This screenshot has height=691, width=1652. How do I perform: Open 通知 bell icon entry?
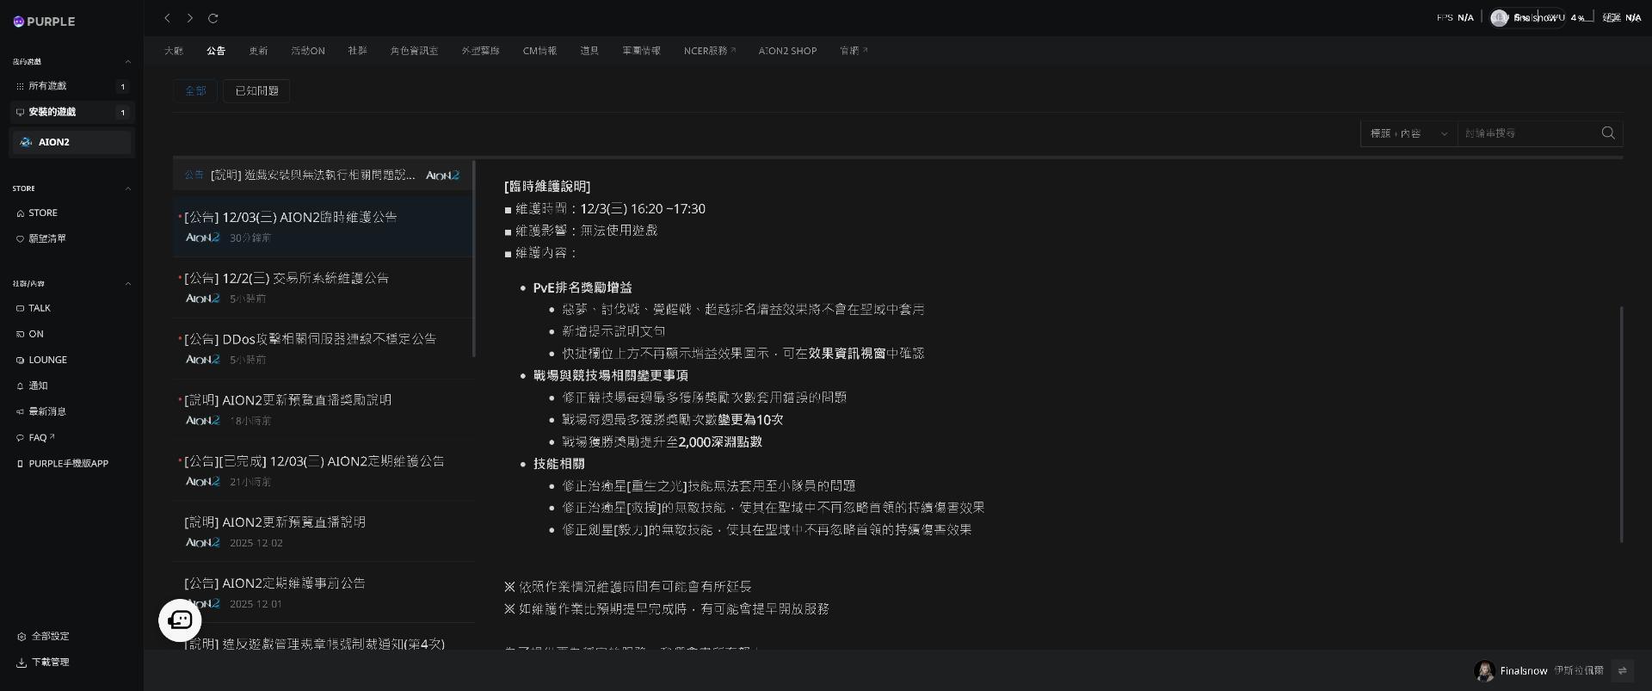tap(32, 386)
